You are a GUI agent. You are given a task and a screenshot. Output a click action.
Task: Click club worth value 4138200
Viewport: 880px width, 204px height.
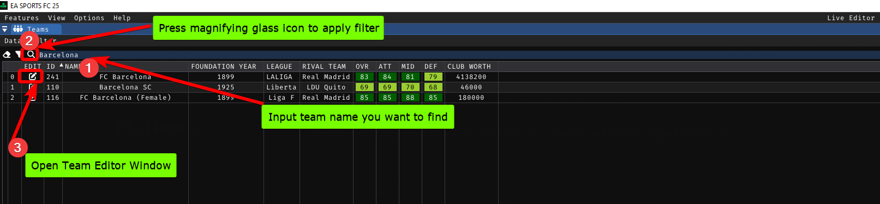pyautogui.click(x=471, y=77)
